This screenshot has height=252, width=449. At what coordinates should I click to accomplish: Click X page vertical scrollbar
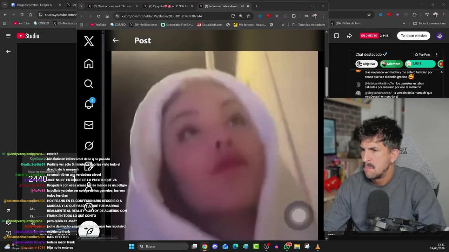tap(327, 83)
